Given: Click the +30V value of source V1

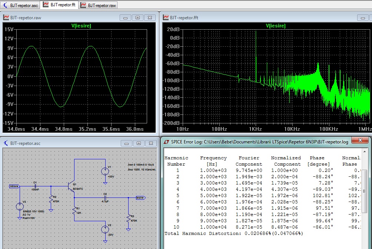Looking at the screenshot, I should 111,177.
